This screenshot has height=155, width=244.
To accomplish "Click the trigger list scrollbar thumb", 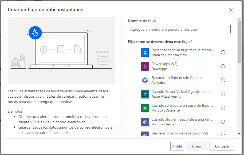I will pyautogui.click(x=239, y=42).
